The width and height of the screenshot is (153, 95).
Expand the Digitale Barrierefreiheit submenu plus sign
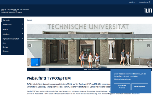22,39
